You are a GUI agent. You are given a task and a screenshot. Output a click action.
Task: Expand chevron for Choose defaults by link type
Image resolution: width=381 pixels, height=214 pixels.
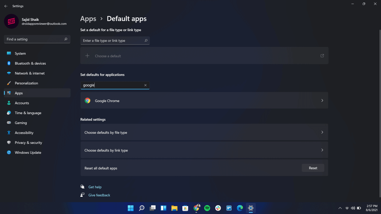click(322, 150)
